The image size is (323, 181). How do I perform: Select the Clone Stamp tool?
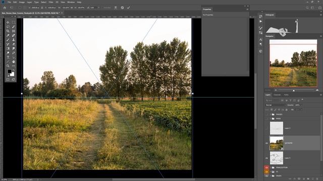(14, 40)
